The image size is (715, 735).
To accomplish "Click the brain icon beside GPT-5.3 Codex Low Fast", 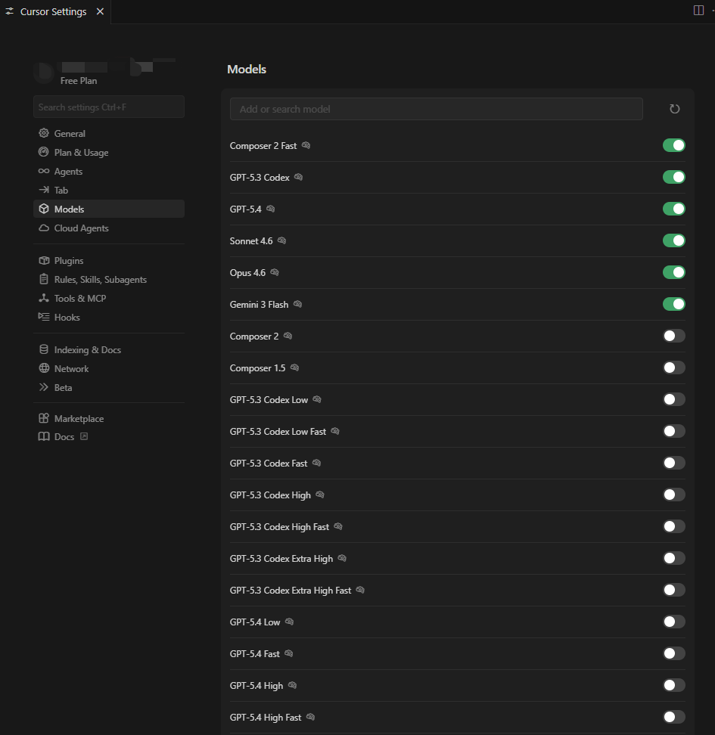I will point(335,431).
